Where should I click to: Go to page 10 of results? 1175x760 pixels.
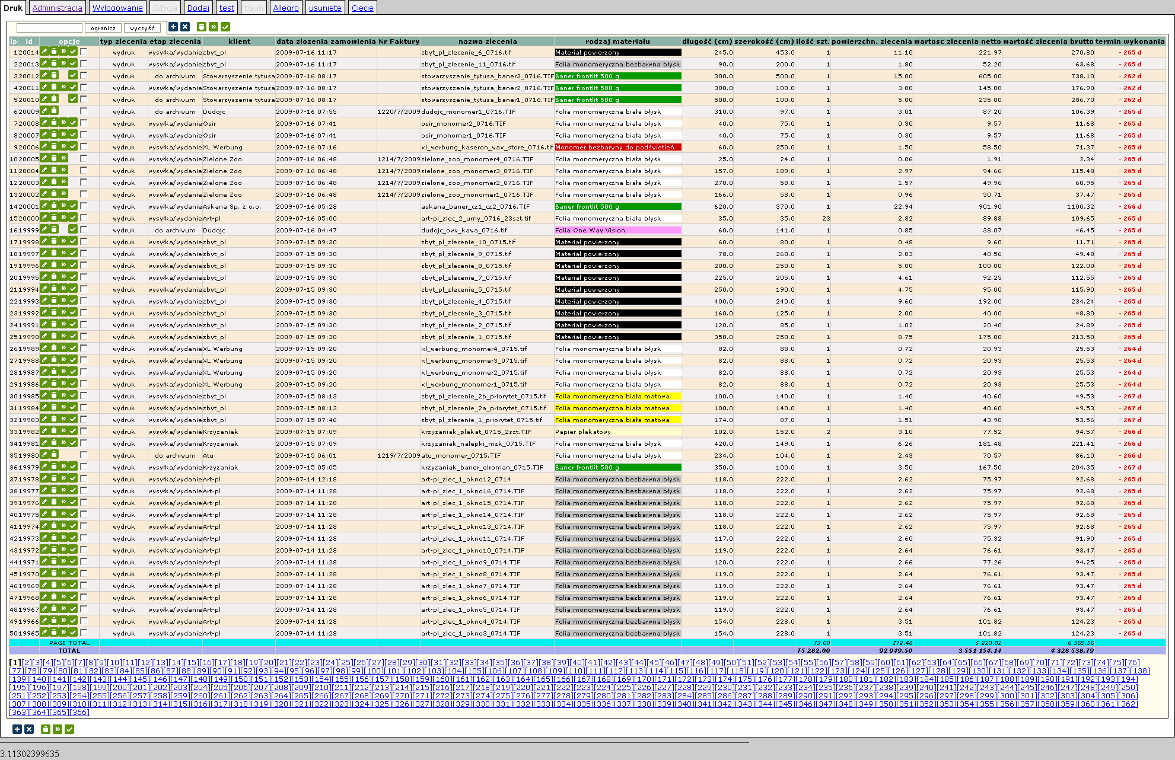pyautogui.click(x=115, y=662)
